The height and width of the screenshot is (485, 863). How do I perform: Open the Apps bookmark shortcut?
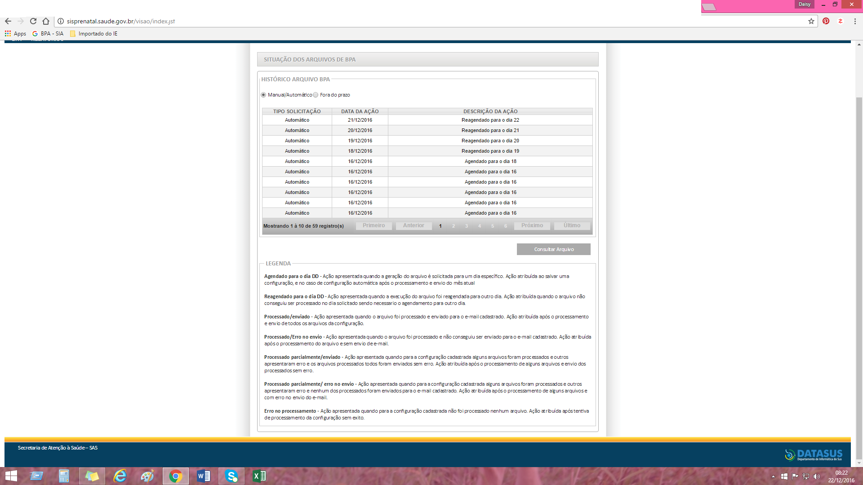tap(15, 34)
